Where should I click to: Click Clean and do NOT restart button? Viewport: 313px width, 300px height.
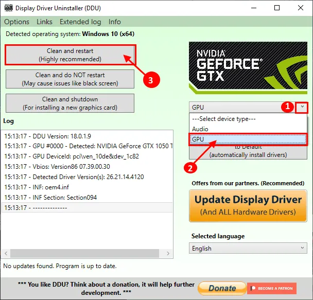70,79
